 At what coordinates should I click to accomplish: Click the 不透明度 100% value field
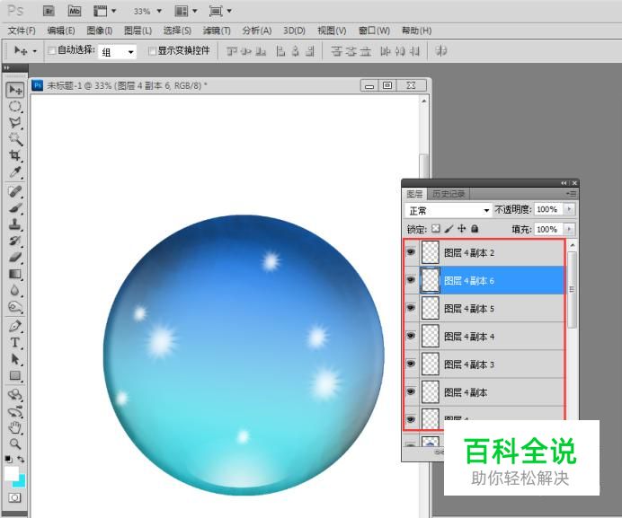548,209
